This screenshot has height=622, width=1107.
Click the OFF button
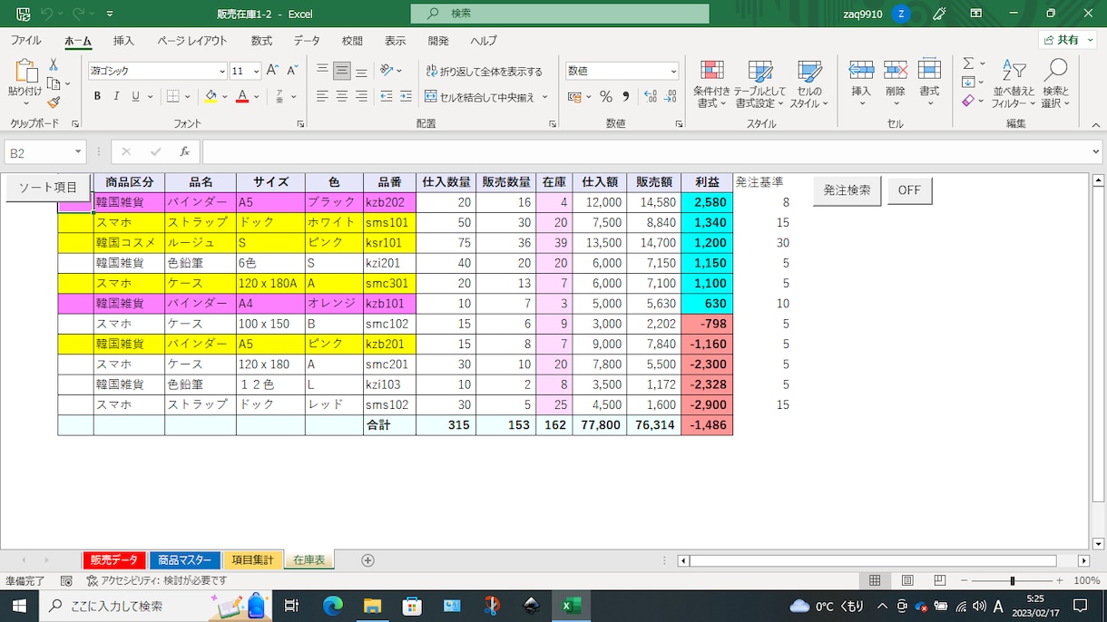[x=909, y=190]
